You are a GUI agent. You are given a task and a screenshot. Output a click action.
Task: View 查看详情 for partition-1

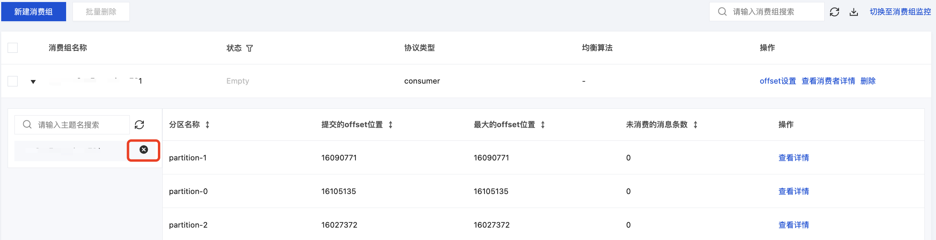point(793,158)
